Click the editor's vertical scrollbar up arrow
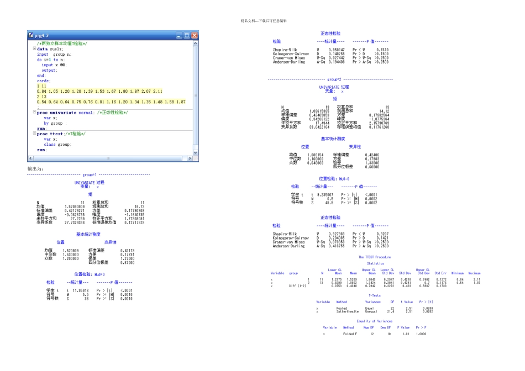 pos(196,44)
